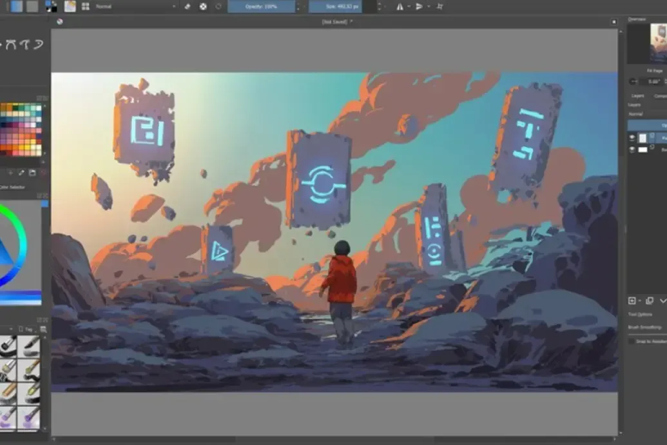
Task: Toggle vertical mirror tool
Action: (x=419, y=6)
